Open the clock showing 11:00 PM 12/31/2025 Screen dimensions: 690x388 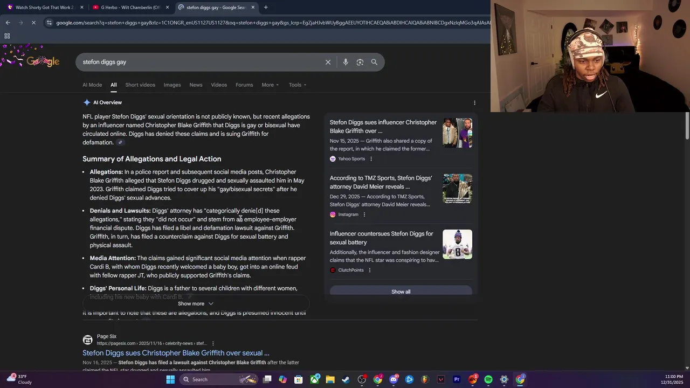[672, 379]
